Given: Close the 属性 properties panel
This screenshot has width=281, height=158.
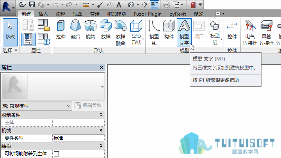Looking at the screenshot, I should tap(101, 68).
